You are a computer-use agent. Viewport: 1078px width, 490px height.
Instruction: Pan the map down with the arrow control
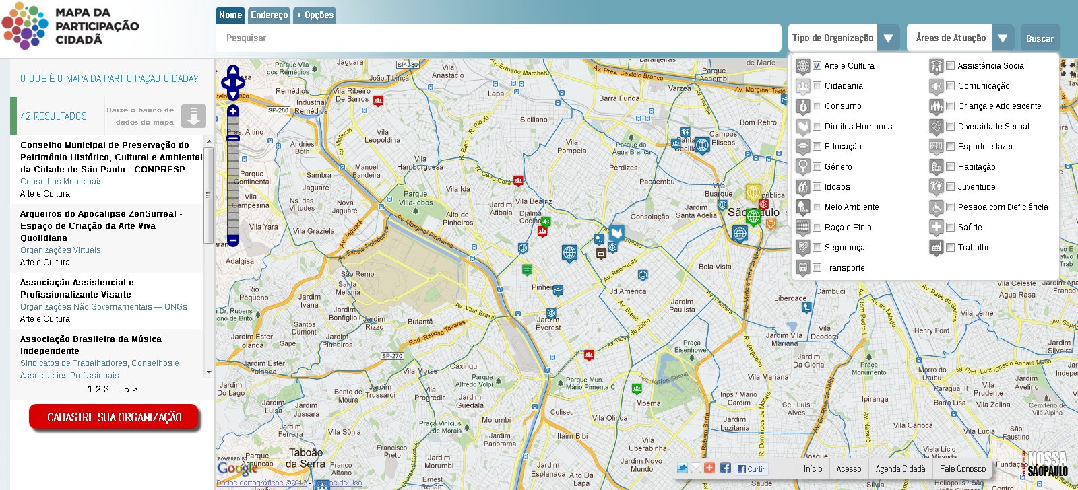pos(233,96)
